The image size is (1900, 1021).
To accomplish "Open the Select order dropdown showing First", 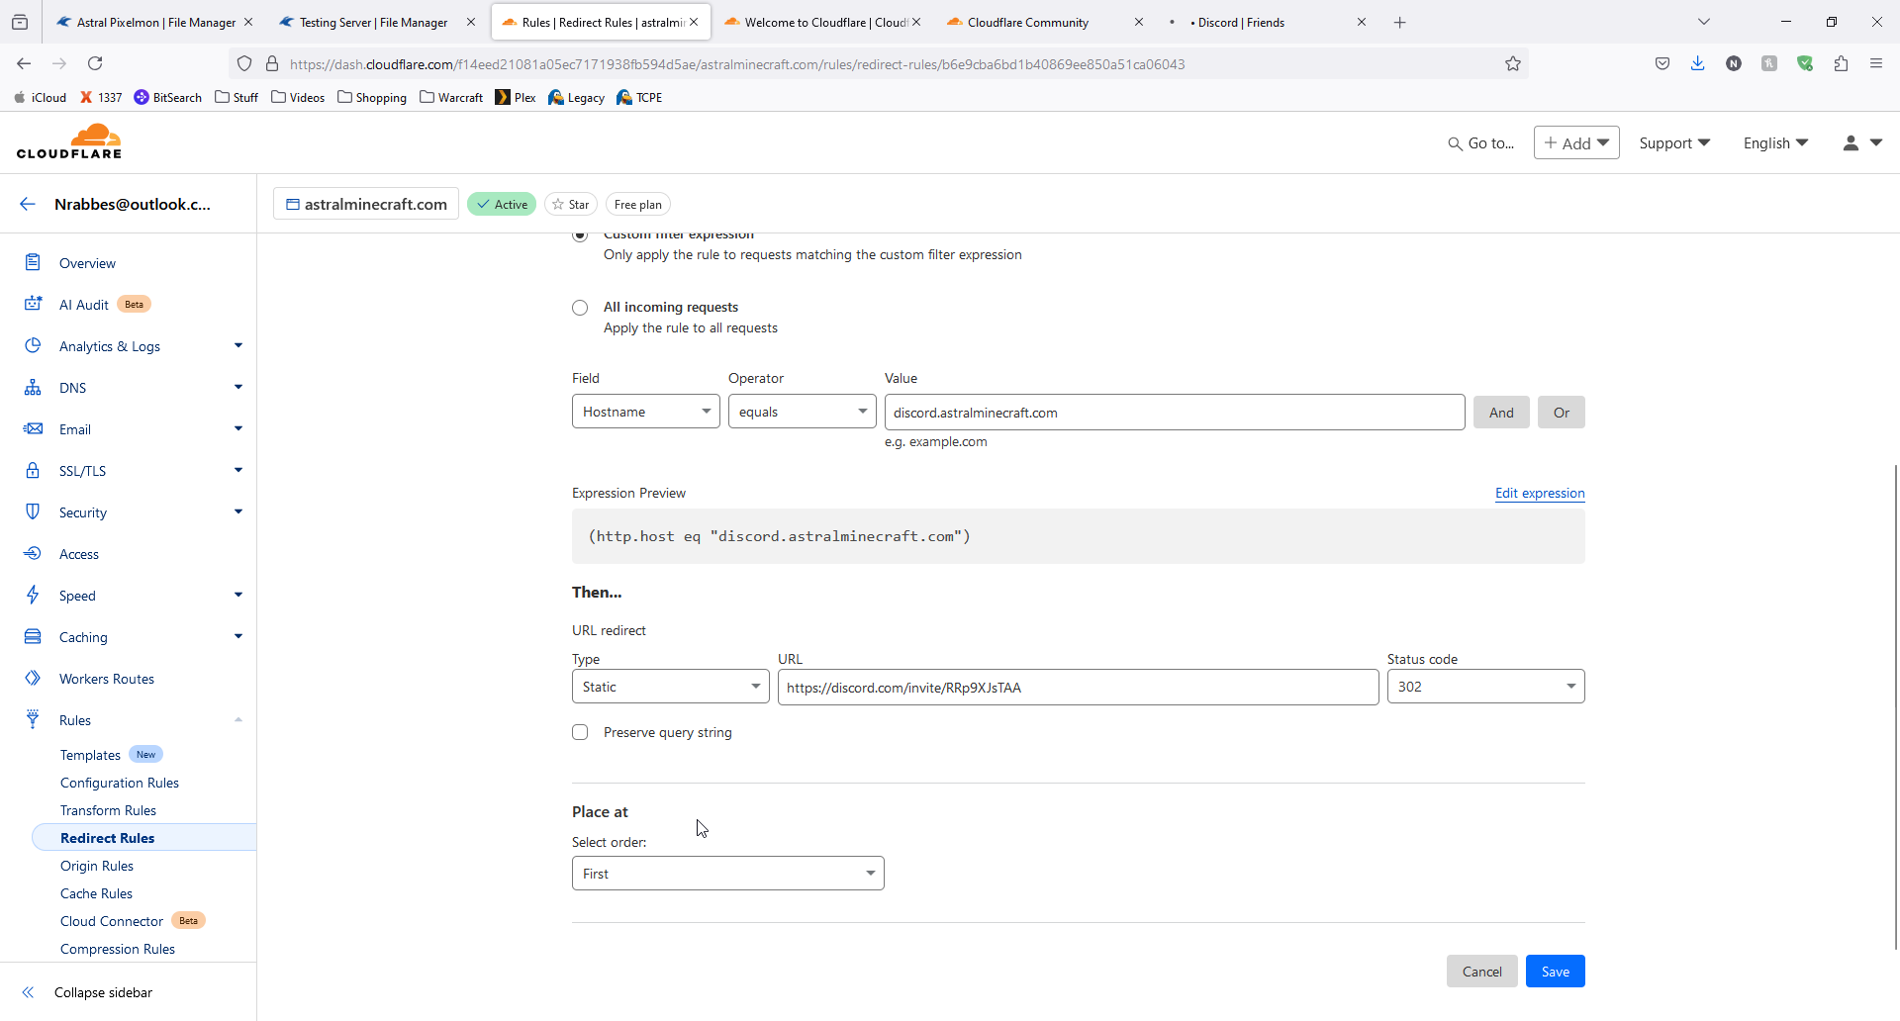I will (727, 874).
